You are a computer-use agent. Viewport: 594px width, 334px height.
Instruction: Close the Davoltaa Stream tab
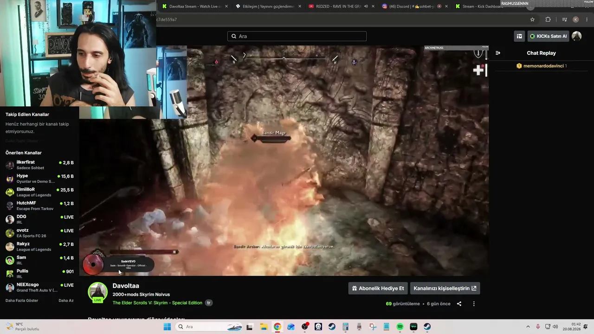226,6
